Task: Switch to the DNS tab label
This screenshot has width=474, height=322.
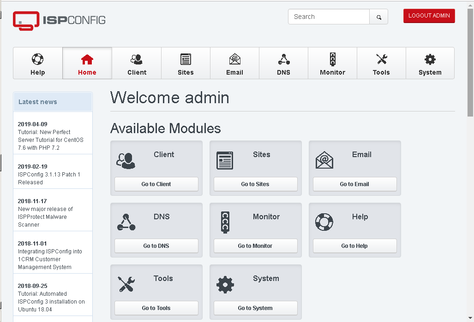Action: [283, 72]
